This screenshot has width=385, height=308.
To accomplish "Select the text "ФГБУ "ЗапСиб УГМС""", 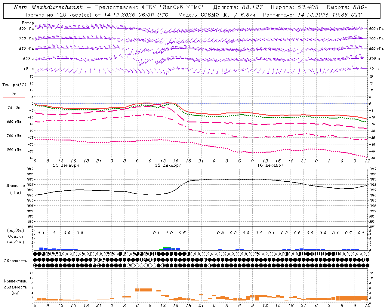I will (x=173, y=7).
